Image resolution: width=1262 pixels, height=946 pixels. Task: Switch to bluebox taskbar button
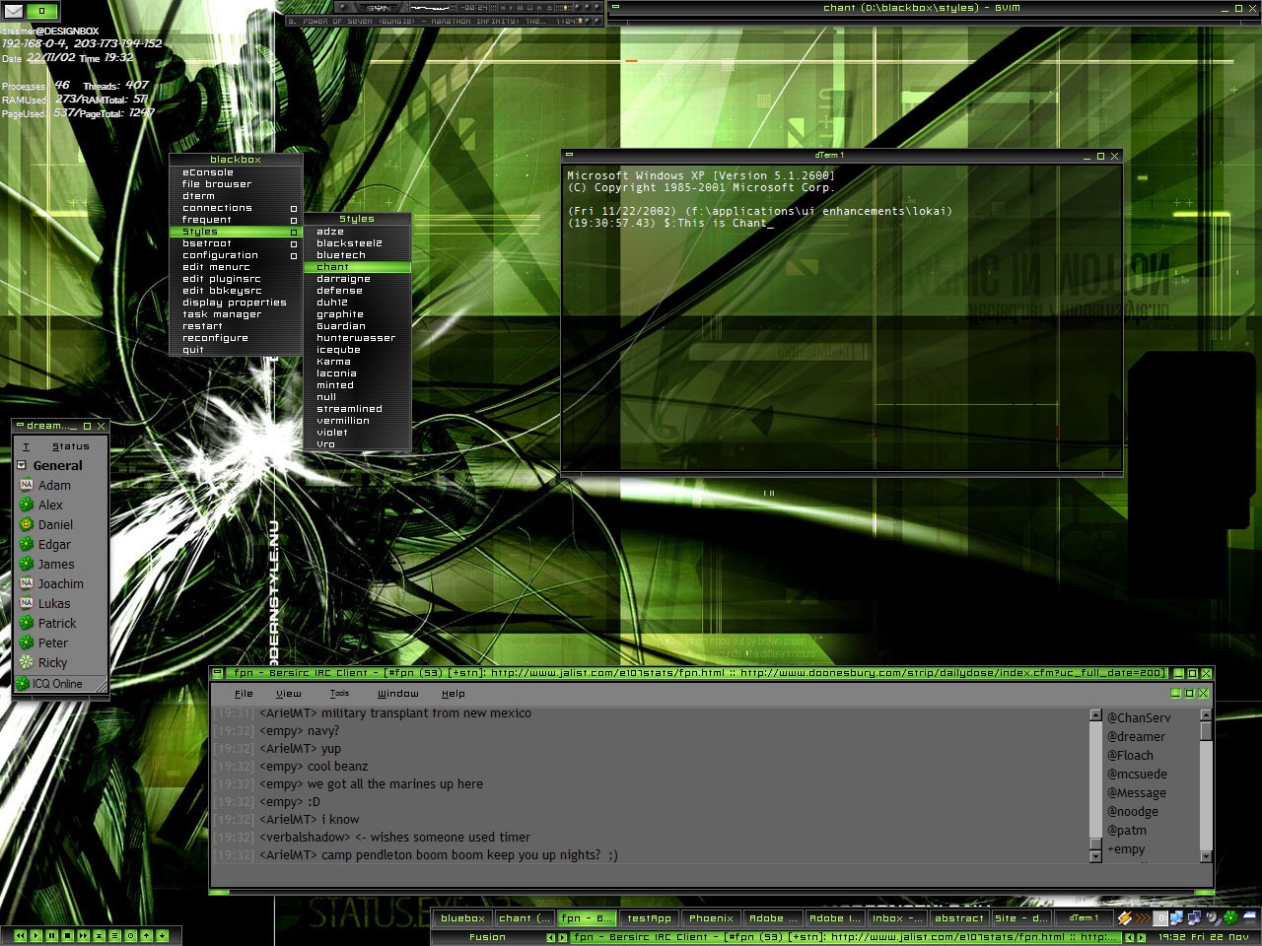point(462,918)
